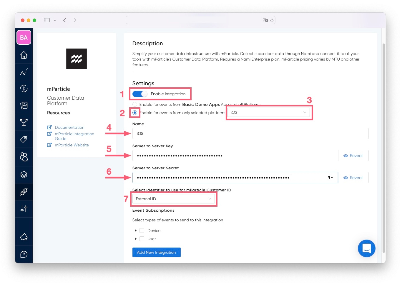Open the analytics line-chart sidebar icon

click(24, 72)
